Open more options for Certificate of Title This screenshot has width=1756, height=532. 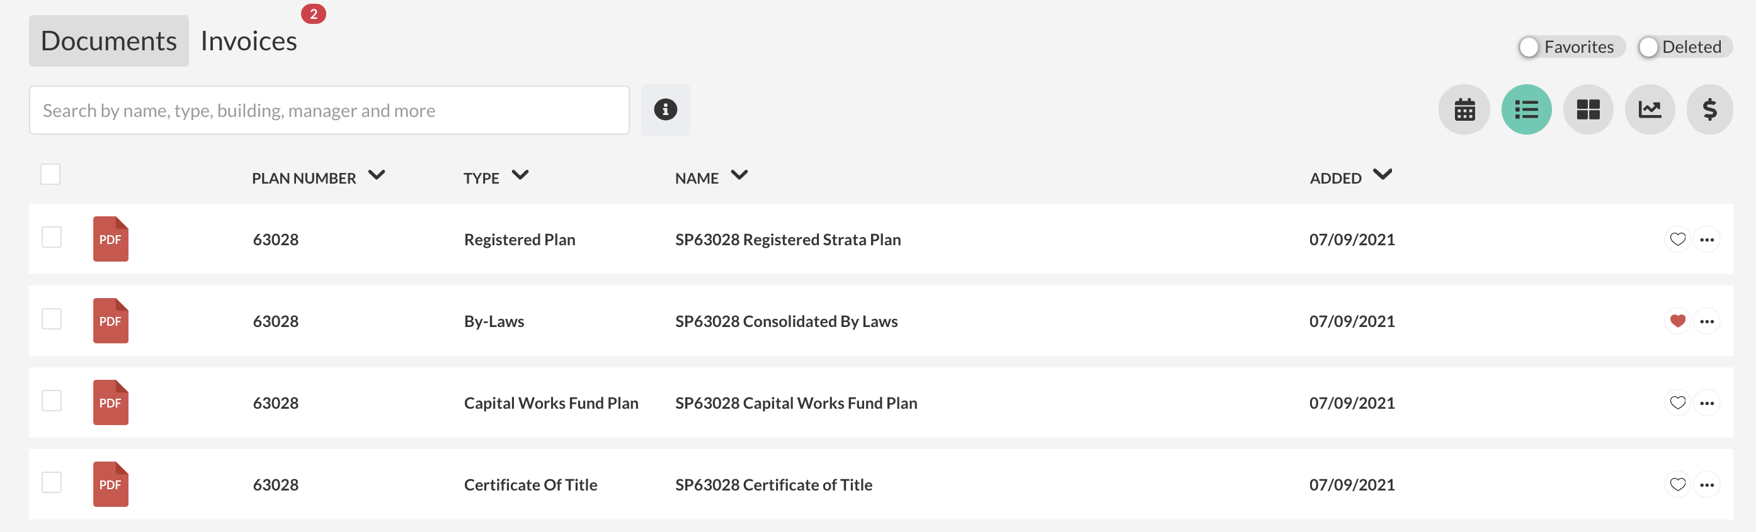click(1706, 485)
